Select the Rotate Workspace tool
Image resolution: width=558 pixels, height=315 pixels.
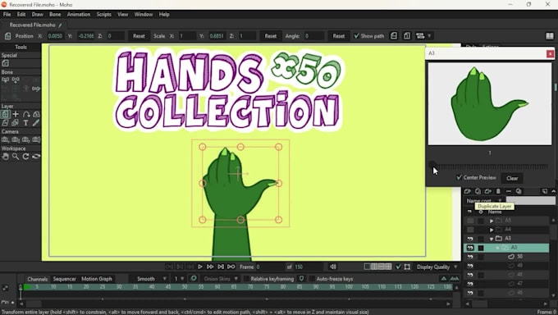click(26, 156)
